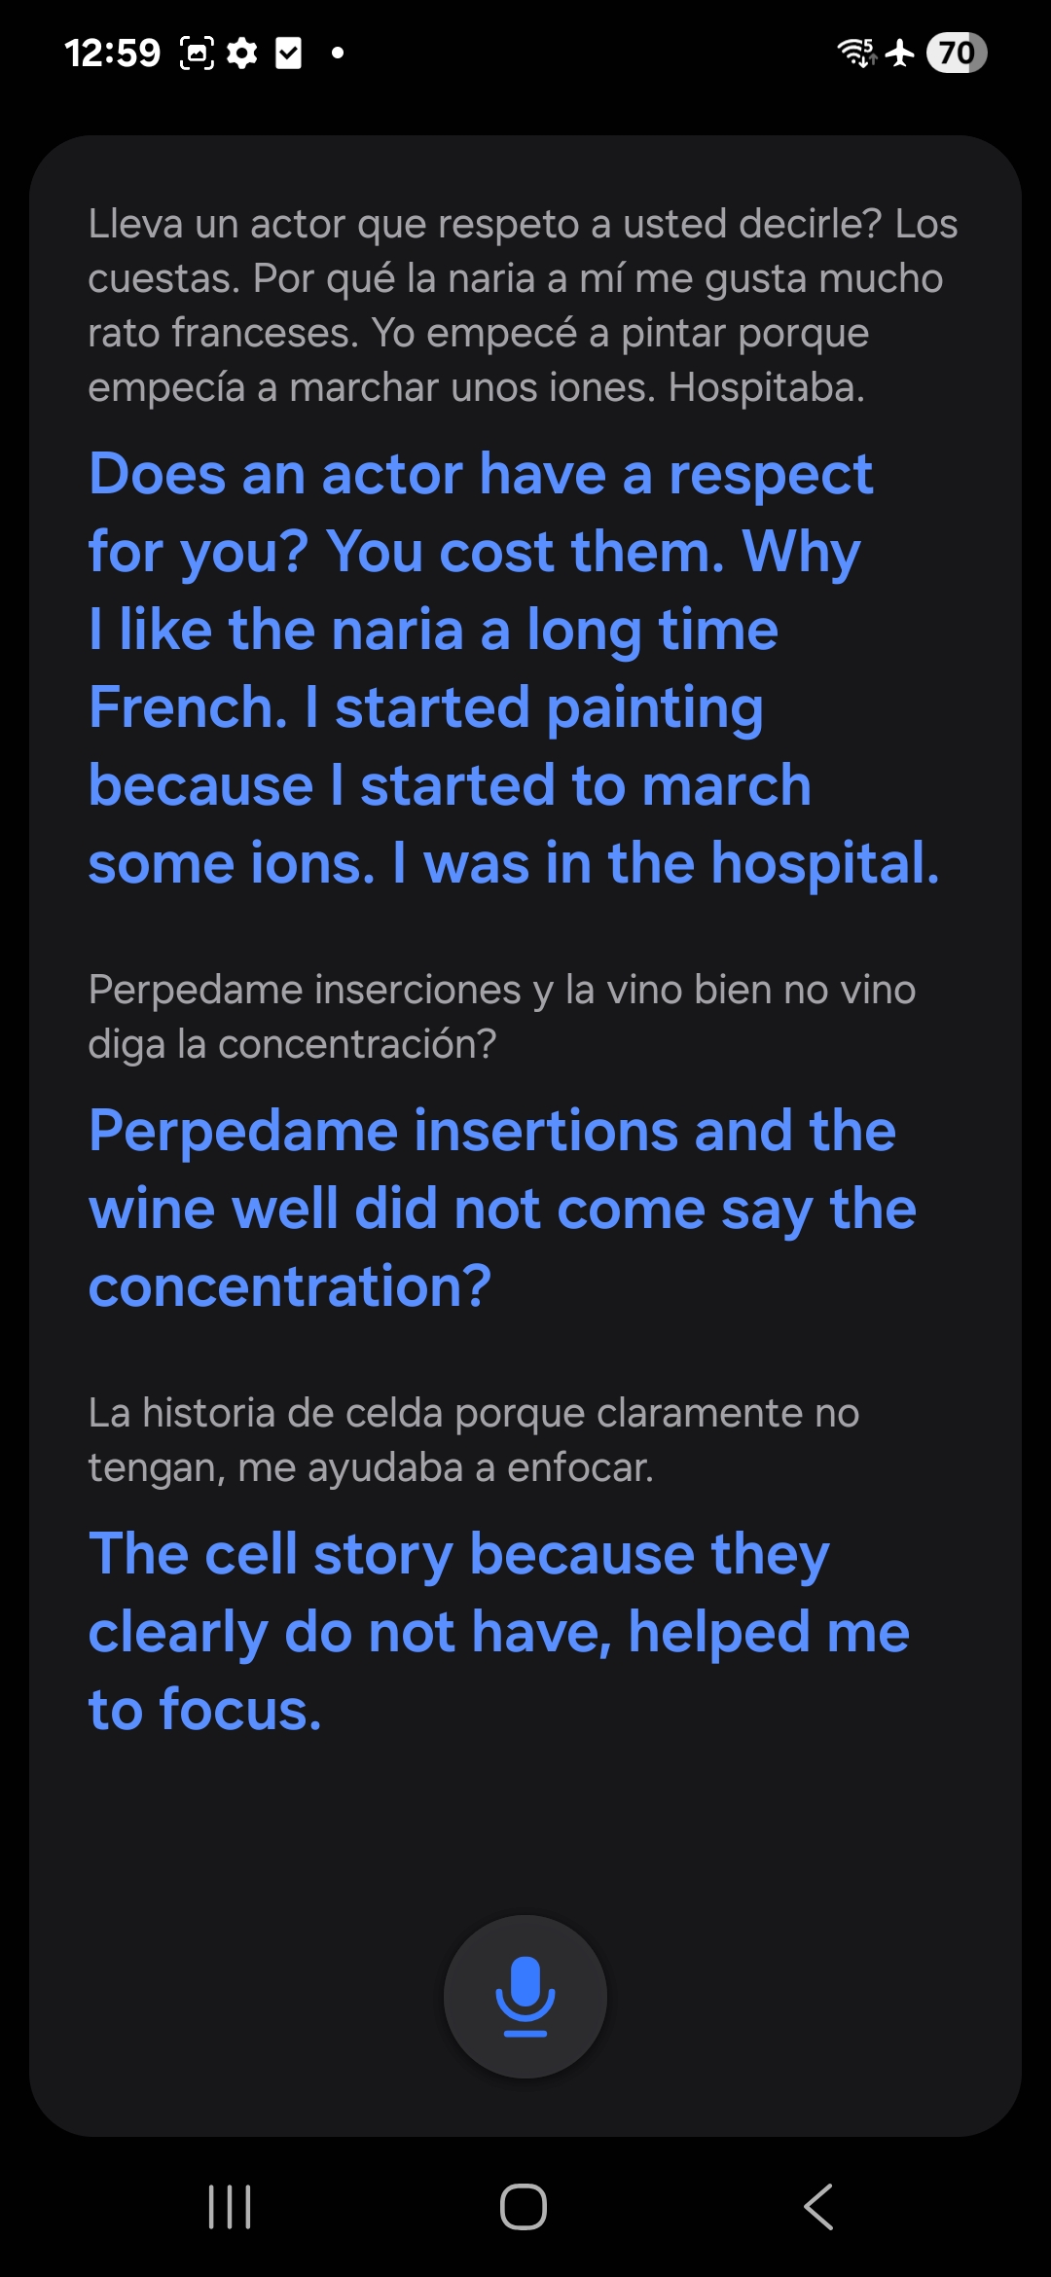Screen dimensions: 1051x2277
Task: Tap the home navigation button
Action: [x=524, y=2206]
